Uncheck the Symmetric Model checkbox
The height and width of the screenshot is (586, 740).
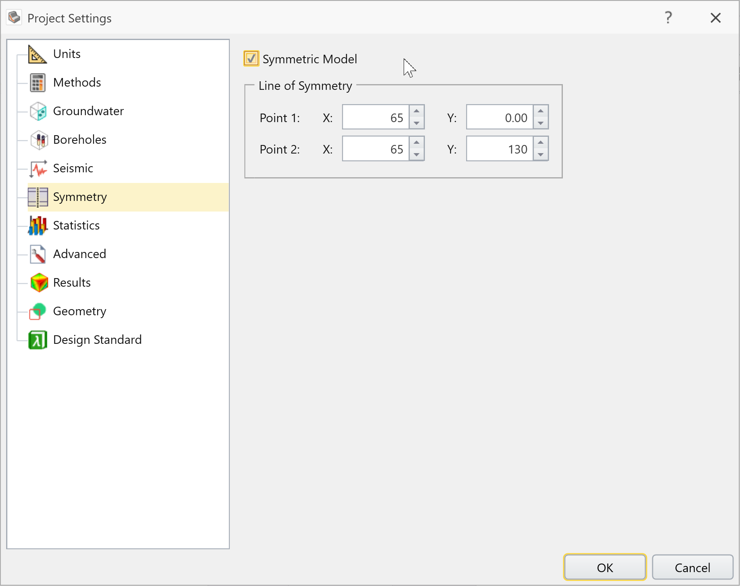pos(251,58)
